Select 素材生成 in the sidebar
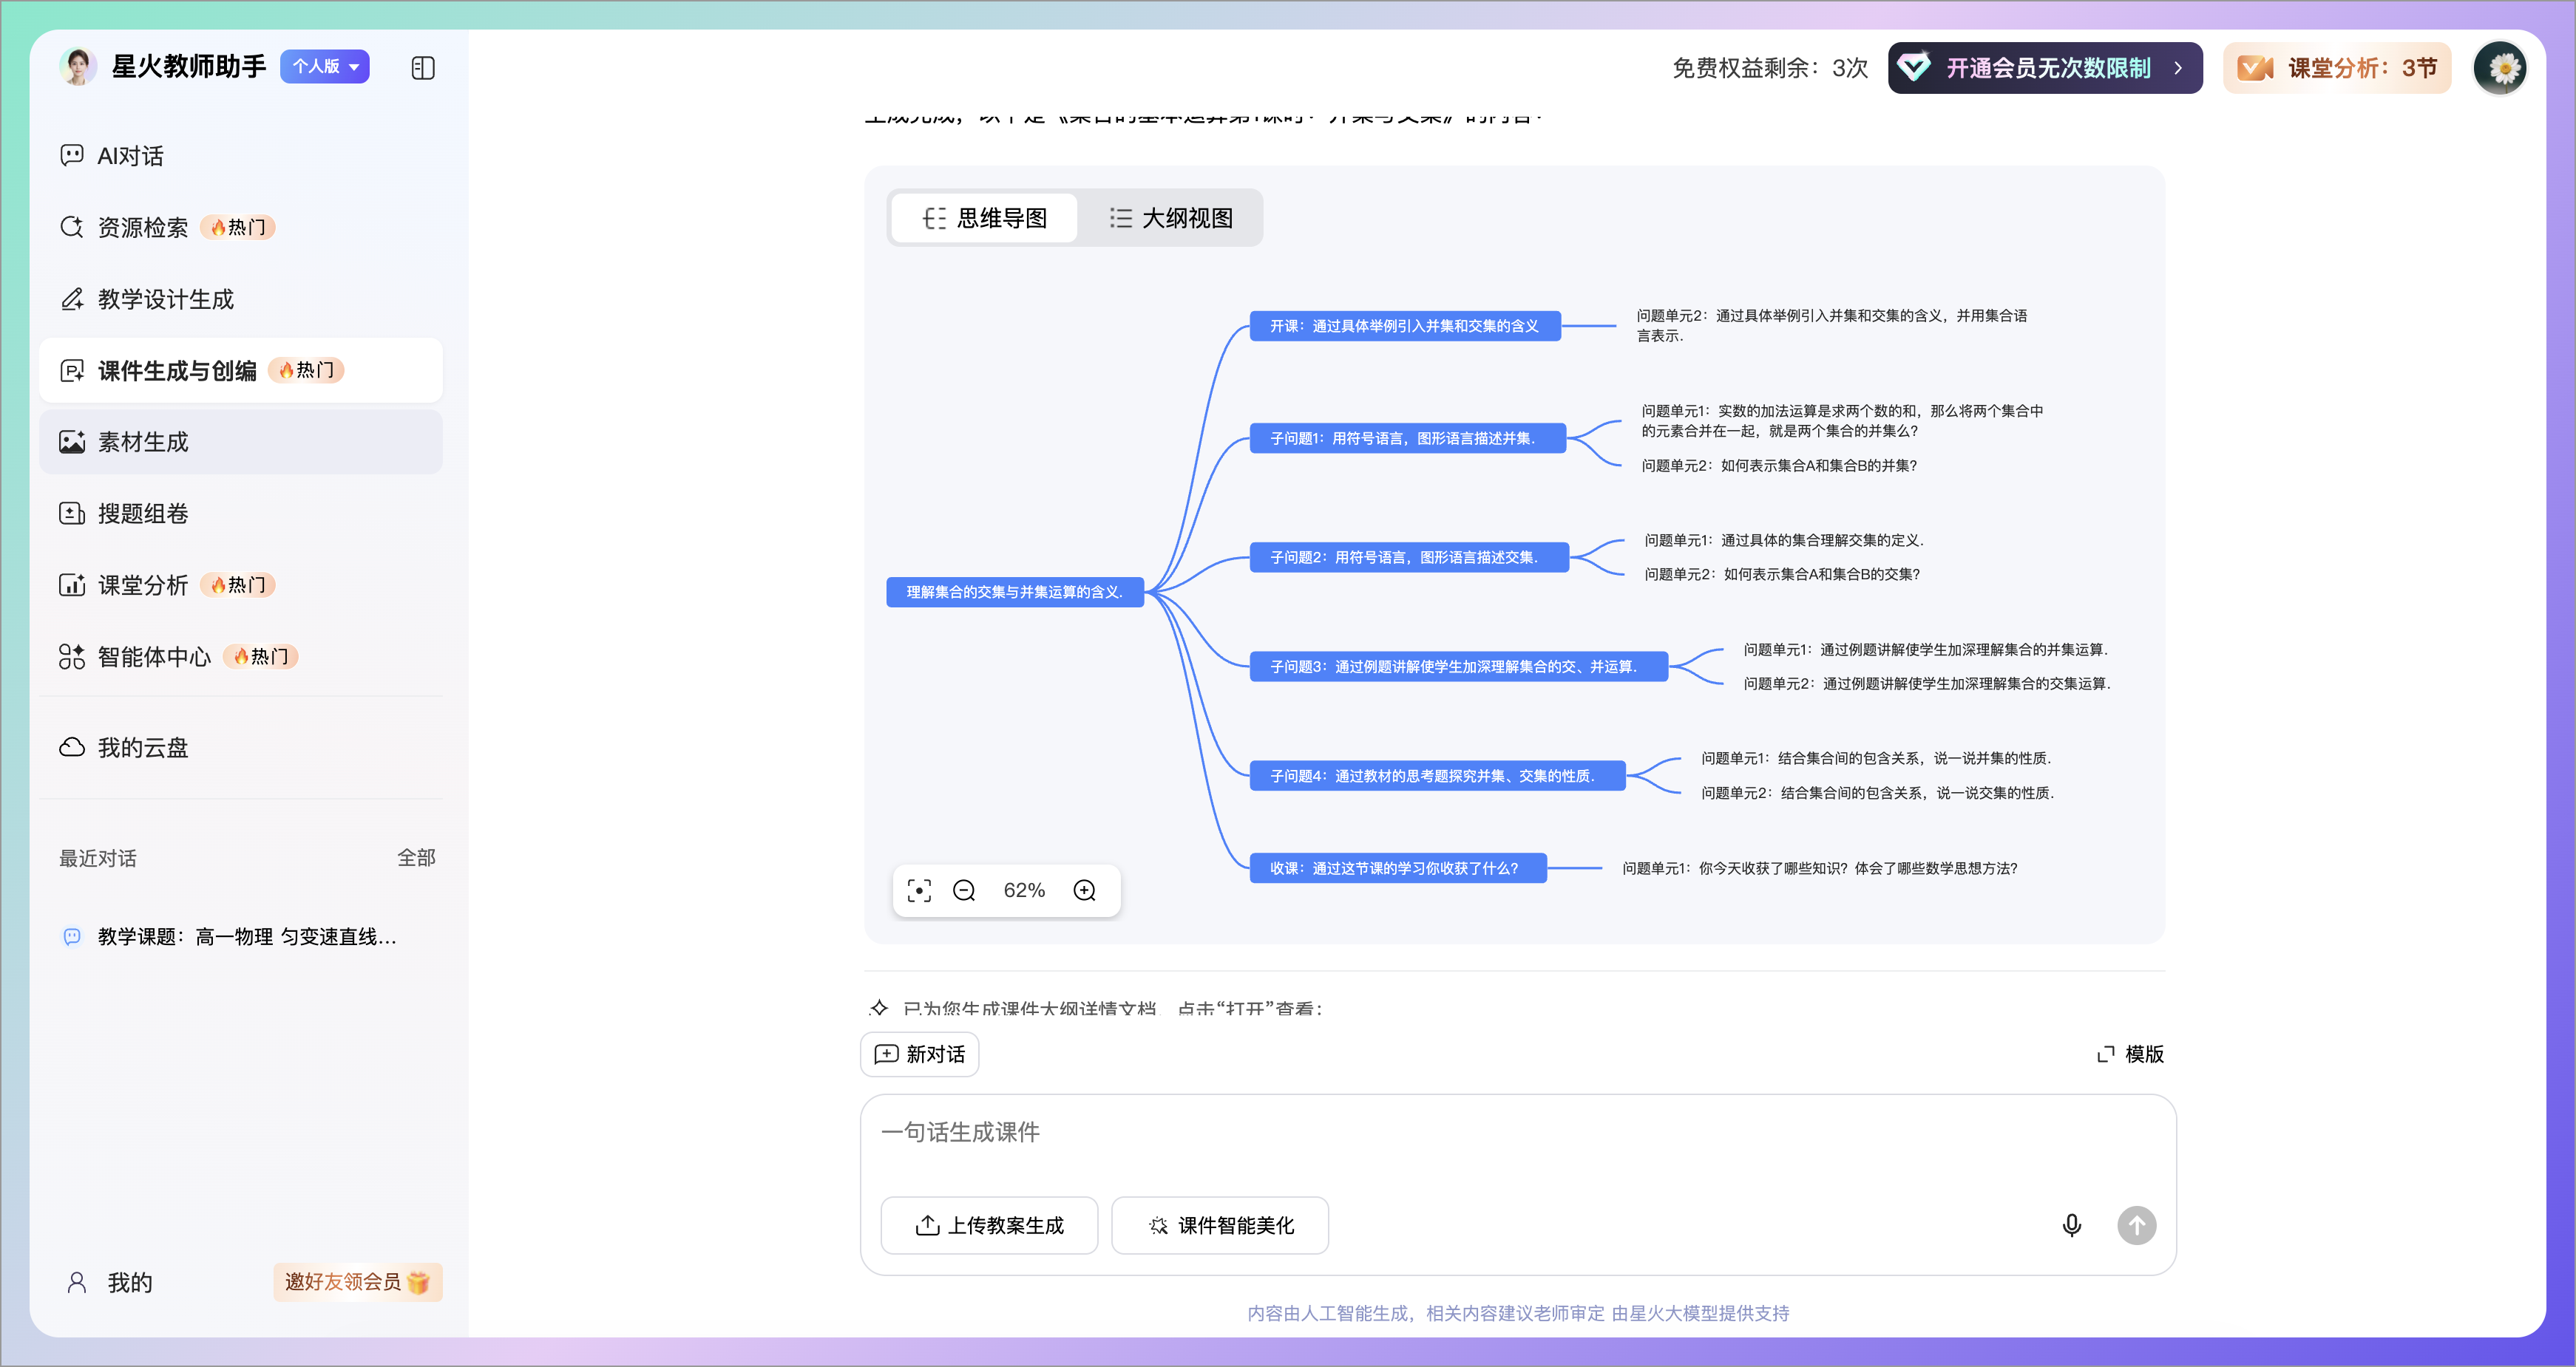This screenshot has width=2576, height=1367. (143, 442)
